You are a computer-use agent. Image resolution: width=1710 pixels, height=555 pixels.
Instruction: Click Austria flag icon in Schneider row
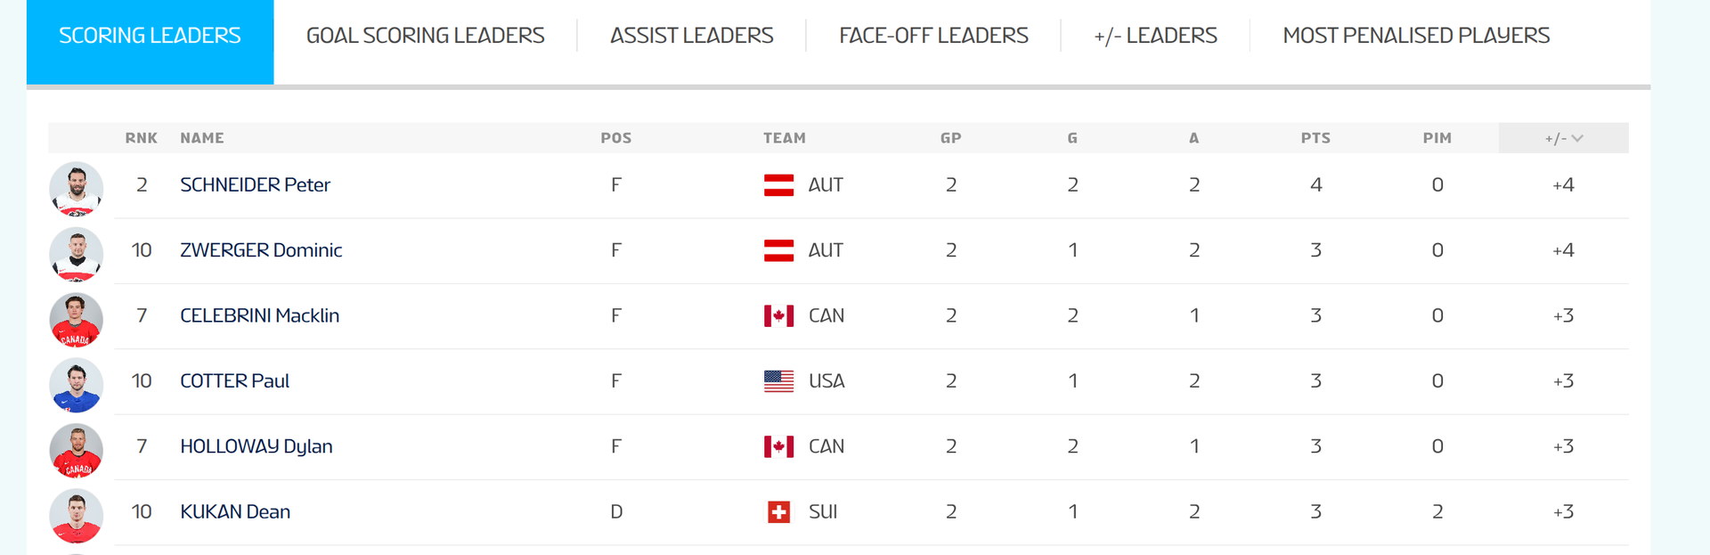[778, 185]
